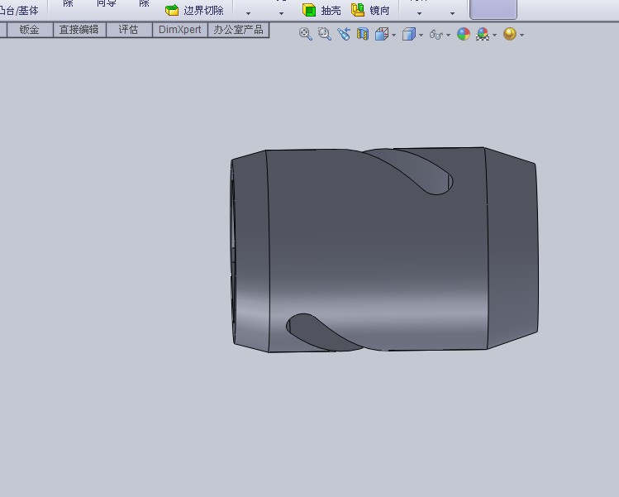Click the 凸台/基体 button
The width and height of the screenshot is (619, 497).
[19, 10]
